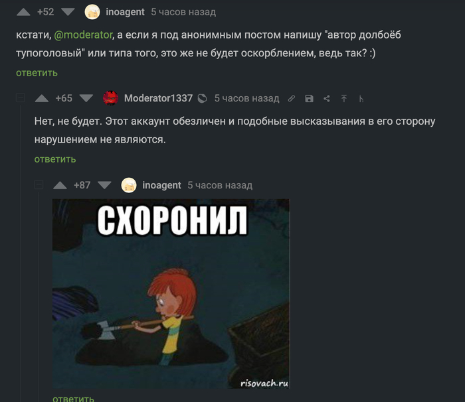Enlarge the СХОРОНИЛ meme image
The height and width of the screenshot is (402, 465).
[171, 294]
